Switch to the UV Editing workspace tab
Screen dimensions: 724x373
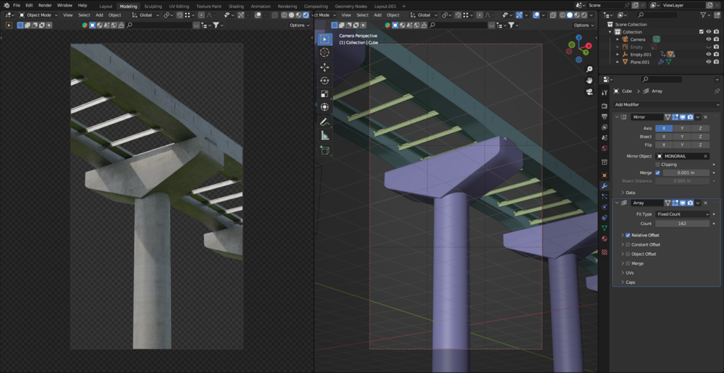click(179, 6)
